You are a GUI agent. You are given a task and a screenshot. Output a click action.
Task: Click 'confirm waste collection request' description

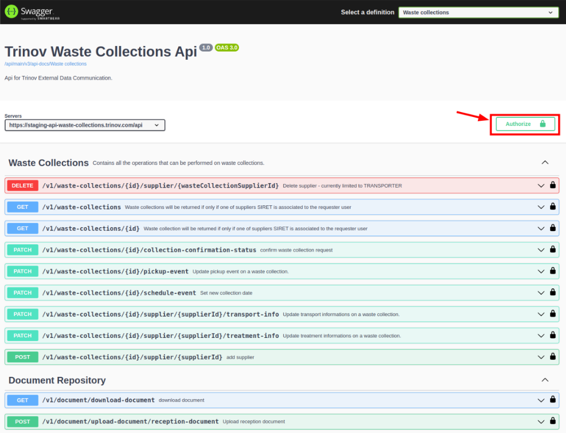pos(296,250)
